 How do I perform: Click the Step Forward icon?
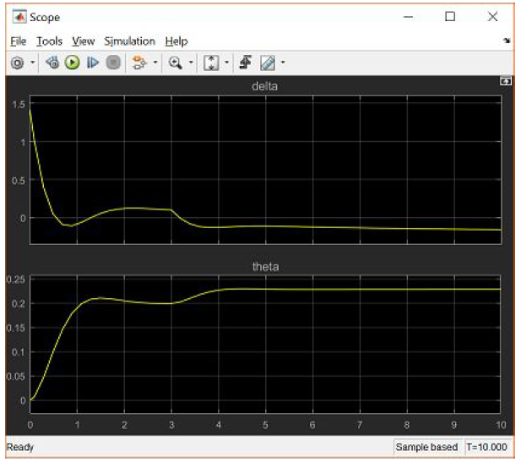92,63
